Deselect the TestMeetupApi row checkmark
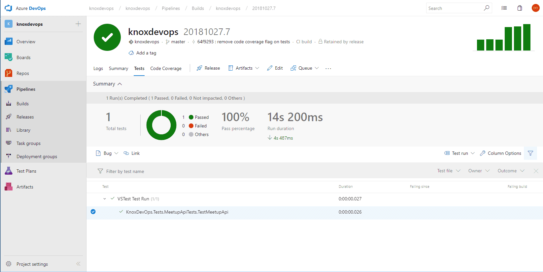543x272 pixels. 93,212
